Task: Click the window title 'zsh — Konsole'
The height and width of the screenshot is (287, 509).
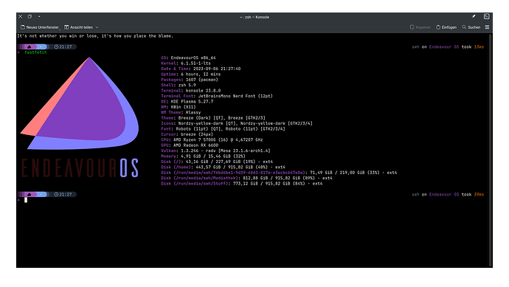Action: pos(254,17)
